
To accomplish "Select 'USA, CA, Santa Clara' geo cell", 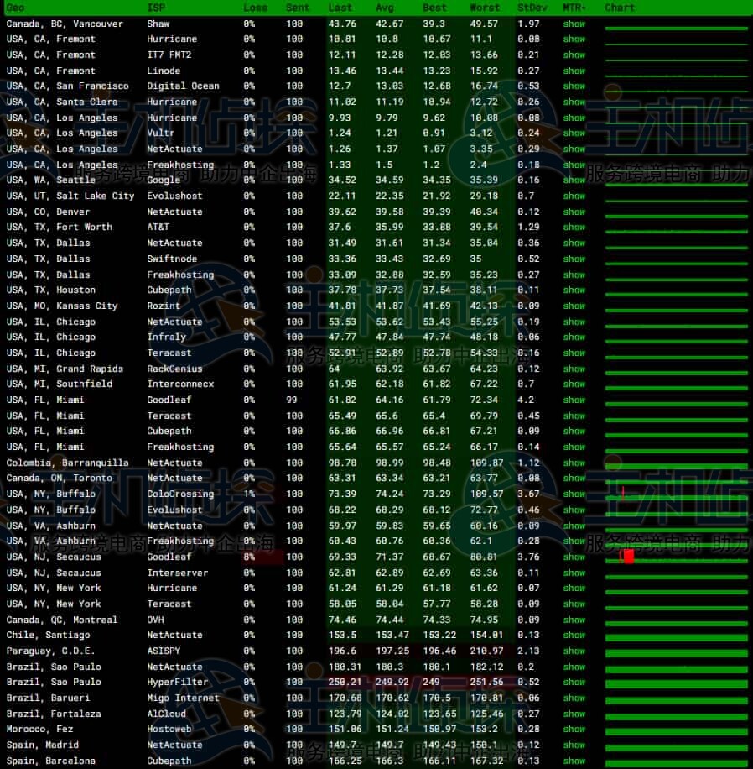I will click(62, 102).
